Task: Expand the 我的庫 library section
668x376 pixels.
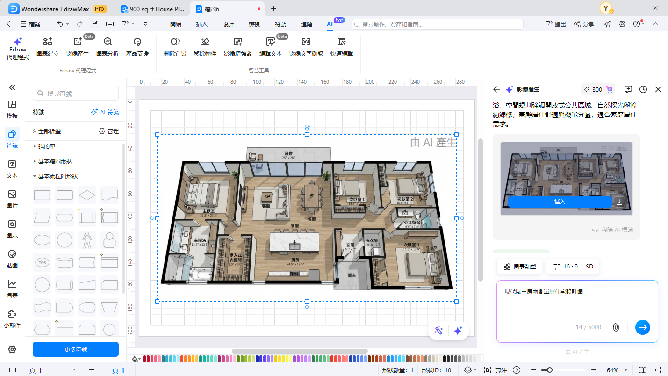Action: [x=47, y=146]
